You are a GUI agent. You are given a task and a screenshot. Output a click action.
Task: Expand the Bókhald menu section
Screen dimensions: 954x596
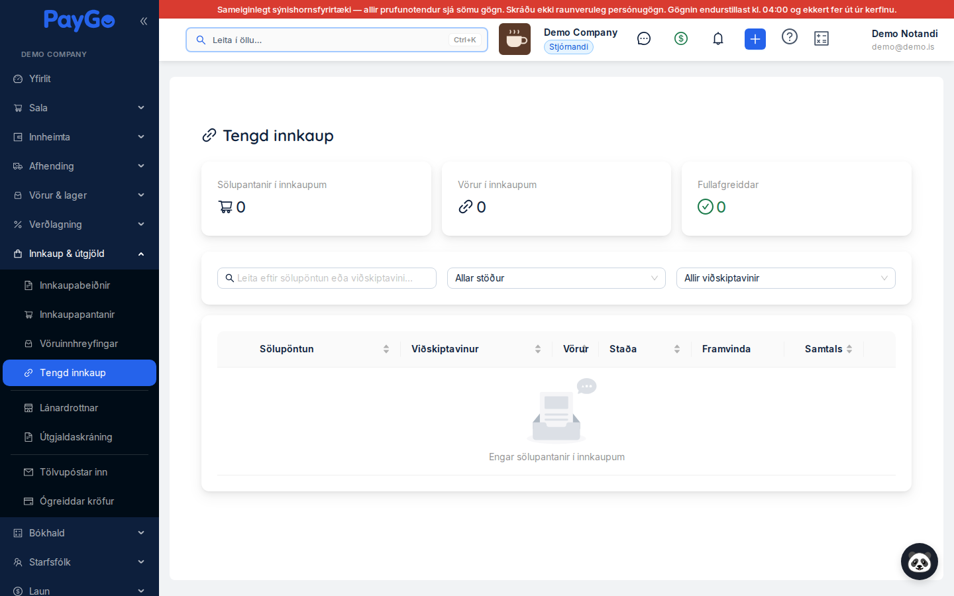[79, 533]
